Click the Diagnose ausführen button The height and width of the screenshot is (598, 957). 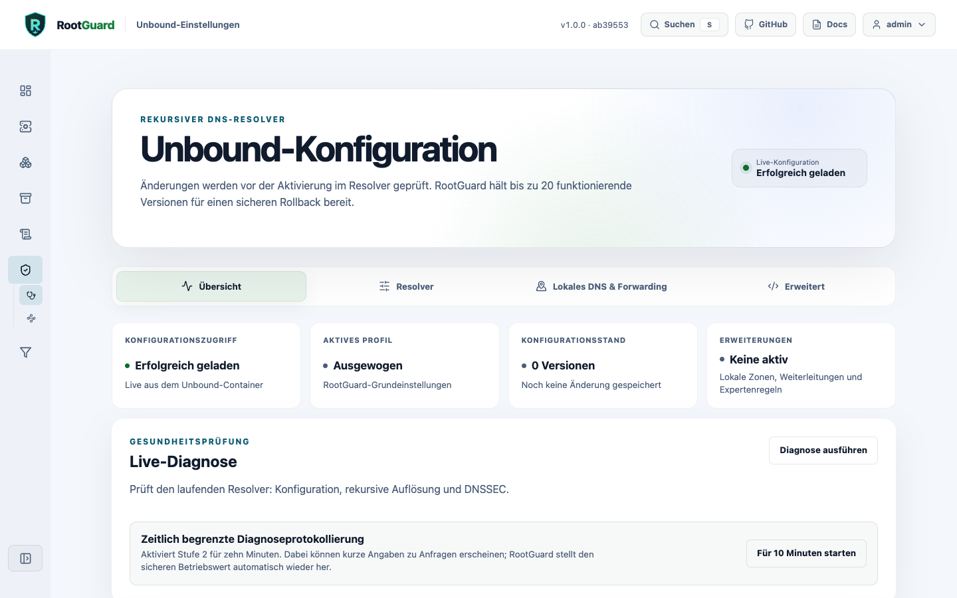click(x=823, y=450)
